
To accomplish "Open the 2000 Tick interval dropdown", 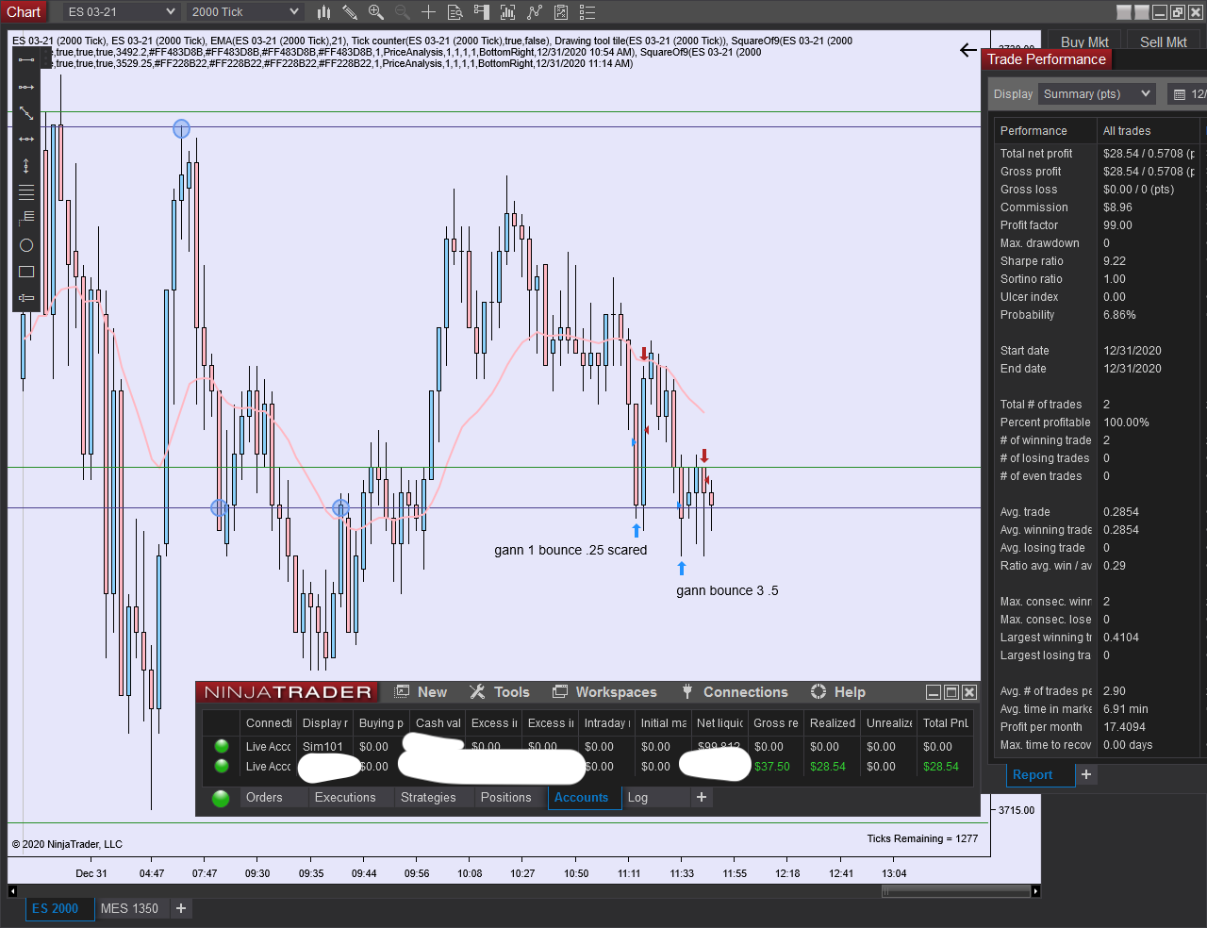I will pyautogui.click(x=244, y=12).
